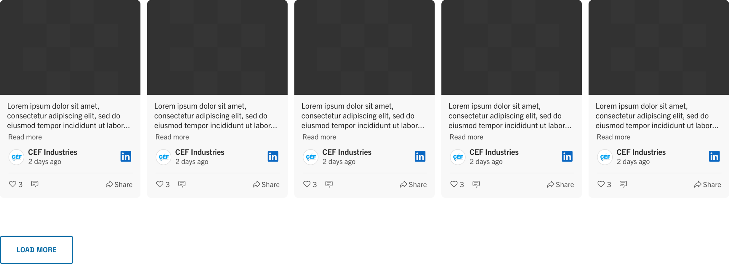Click the CEF avatar logo on the second card

[163, 157]
